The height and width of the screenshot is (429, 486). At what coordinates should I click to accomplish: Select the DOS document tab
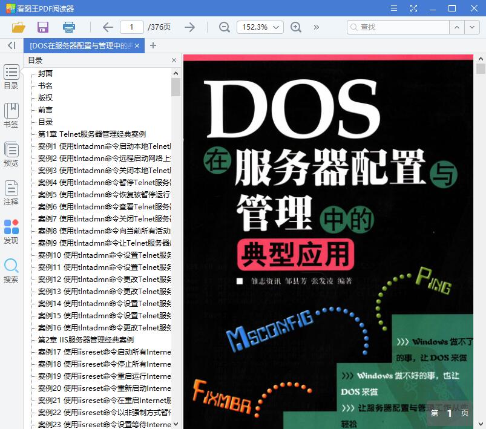tap(81, 45)
